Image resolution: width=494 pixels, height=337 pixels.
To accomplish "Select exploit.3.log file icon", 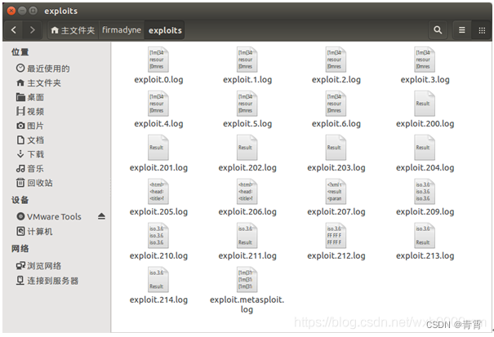I will 425,60.
